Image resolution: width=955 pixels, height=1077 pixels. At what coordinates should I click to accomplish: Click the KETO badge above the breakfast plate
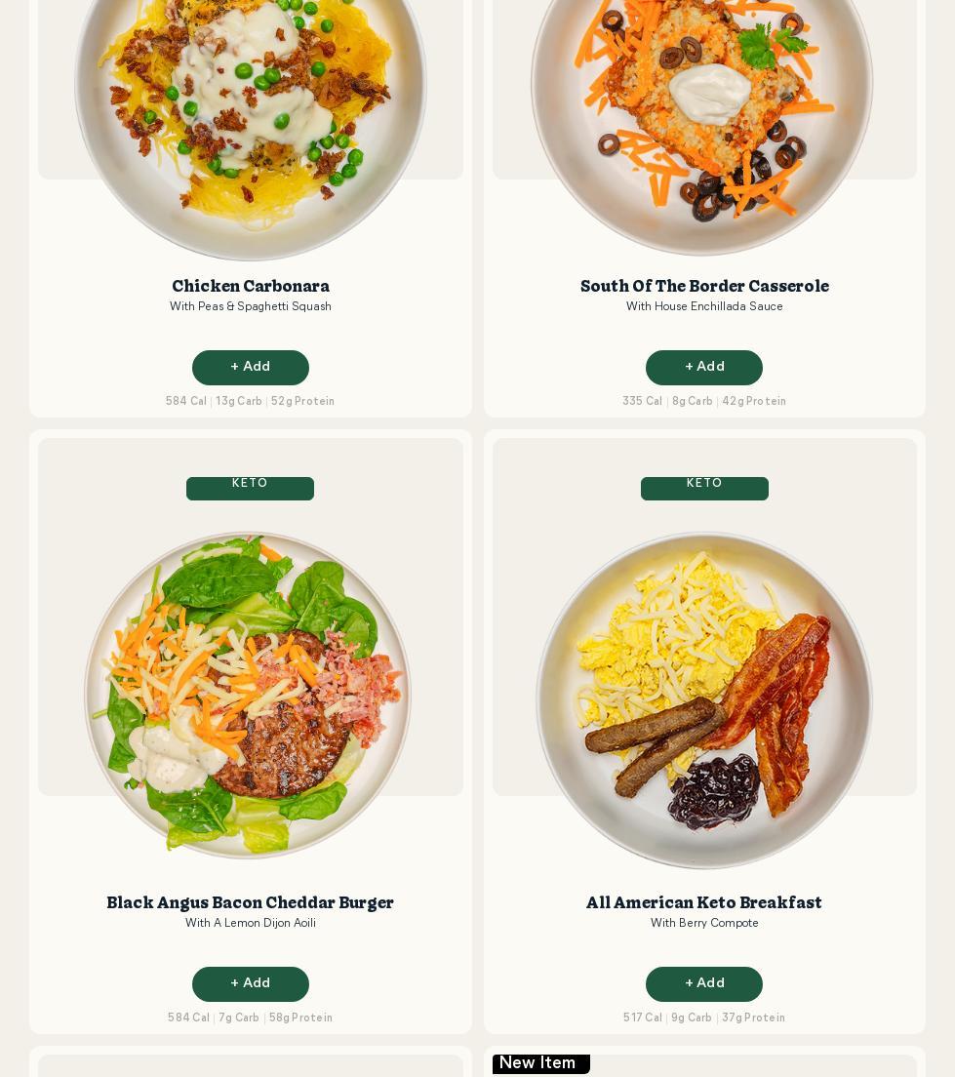coord(704,489)
